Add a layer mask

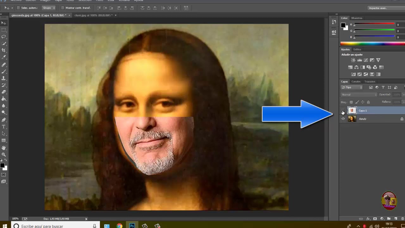coord(375,218)
